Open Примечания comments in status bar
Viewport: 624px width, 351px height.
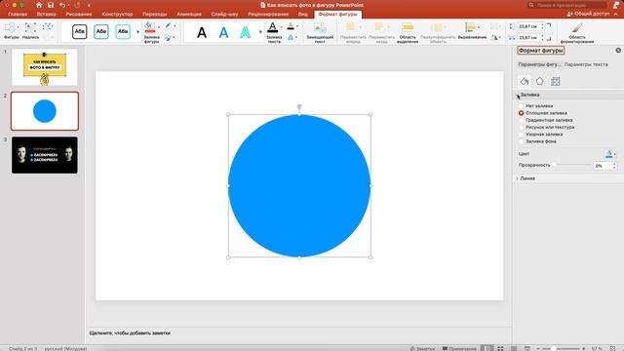tap(459, 348)
